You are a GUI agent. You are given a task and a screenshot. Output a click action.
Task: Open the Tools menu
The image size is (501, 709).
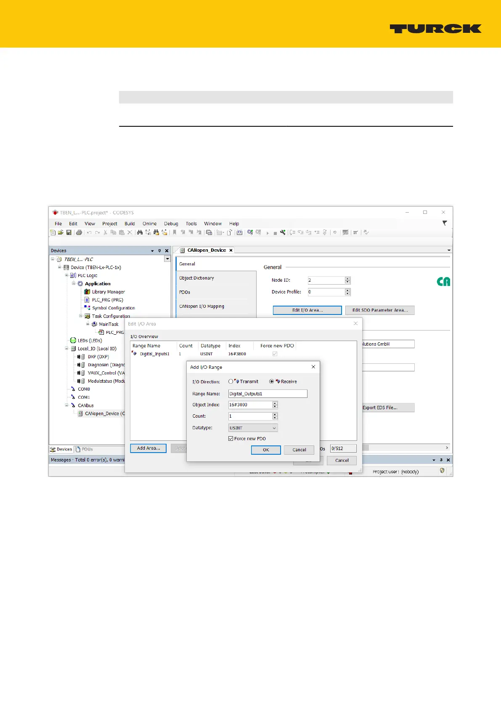[191, 224]
